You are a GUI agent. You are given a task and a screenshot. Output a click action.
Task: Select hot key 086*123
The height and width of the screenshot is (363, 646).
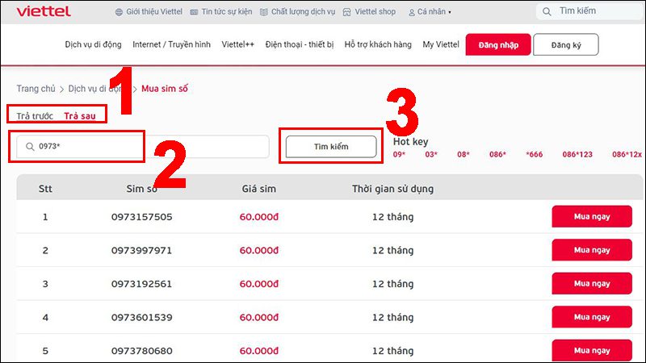pos(577,154)
